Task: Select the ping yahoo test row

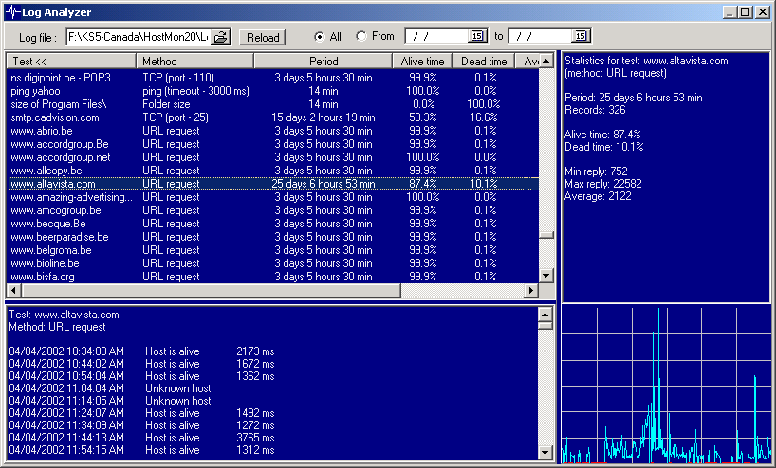Action: pos(273,91)
